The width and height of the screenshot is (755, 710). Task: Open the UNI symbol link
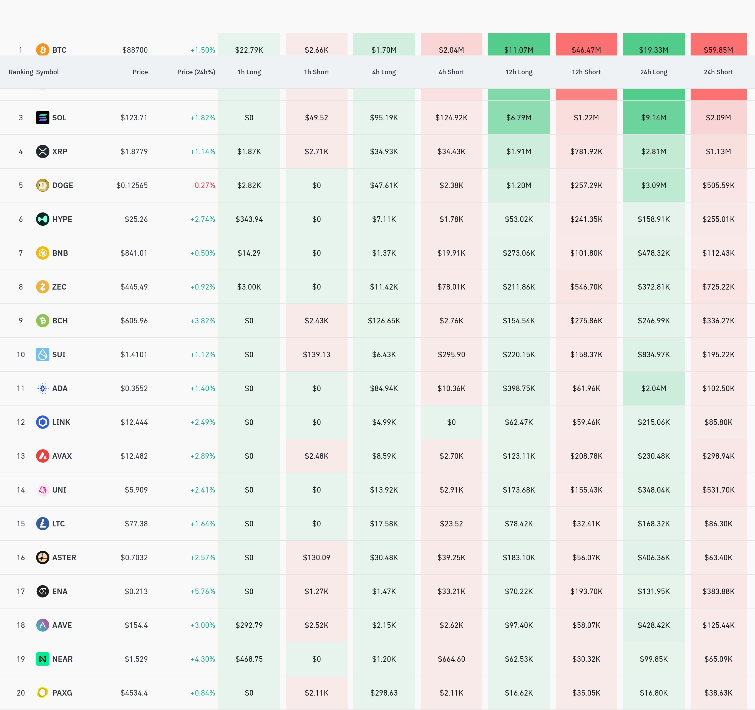pos(59,490)
